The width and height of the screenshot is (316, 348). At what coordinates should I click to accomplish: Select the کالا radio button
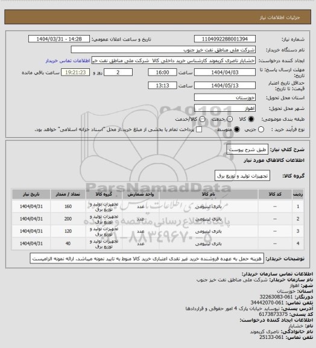pyautogui.click(x=251, y=119)
